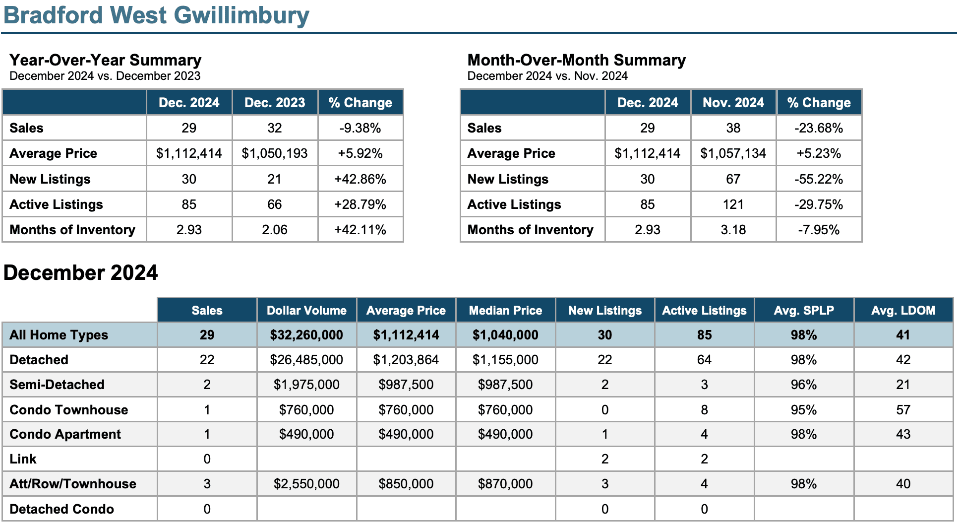960x528 pixels.
Task: Click the Detached Condo row label
Action: pyautogui.click(x=61, y=509)
